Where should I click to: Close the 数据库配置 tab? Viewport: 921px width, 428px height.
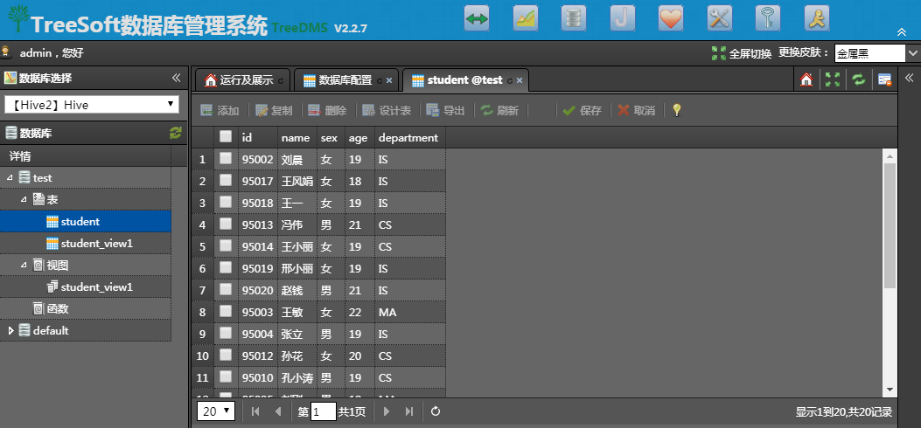[389, 81]
